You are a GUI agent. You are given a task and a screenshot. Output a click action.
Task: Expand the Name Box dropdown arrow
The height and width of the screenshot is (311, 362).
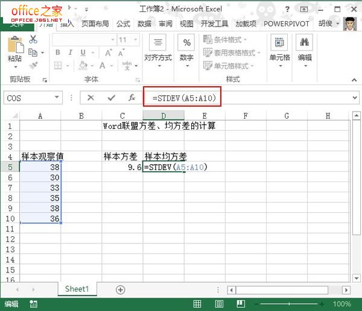pyautogui.click(x=57, y=98)
